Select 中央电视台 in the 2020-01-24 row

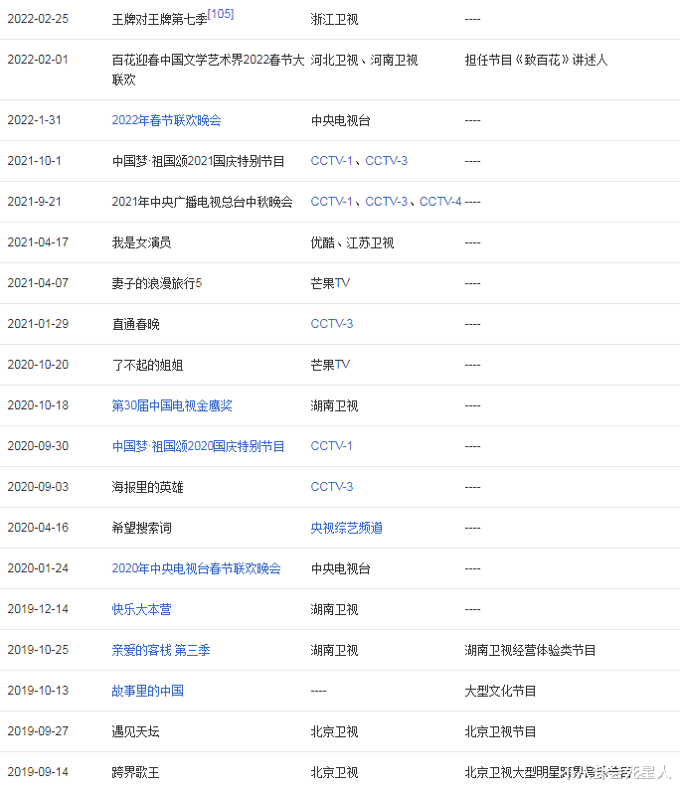point(340,568)
